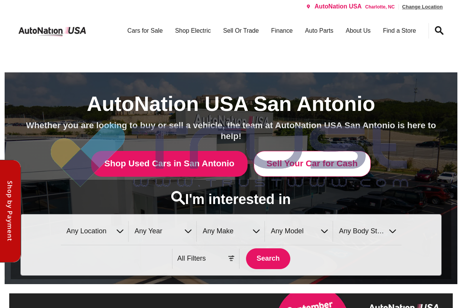Viewport: 462px width, 308px height.
Task: Click the location pin icon
Action: 308,7
